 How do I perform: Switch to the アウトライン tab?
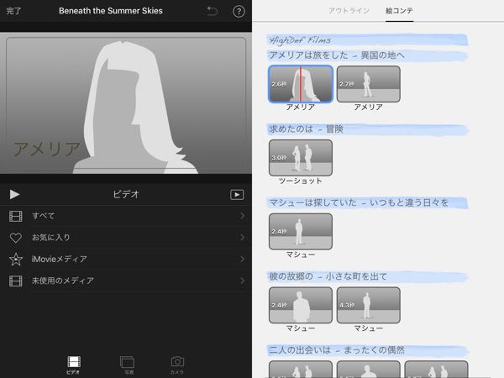(x=349, y=11)
